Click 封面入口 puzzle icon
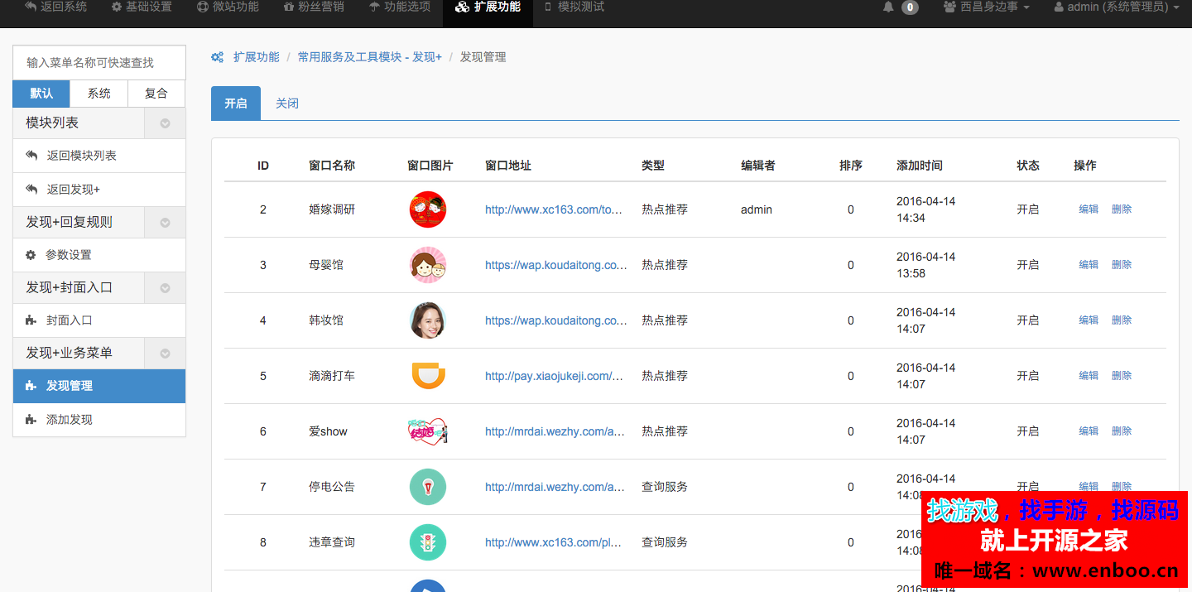1192x592 pixels. (31, 320)
